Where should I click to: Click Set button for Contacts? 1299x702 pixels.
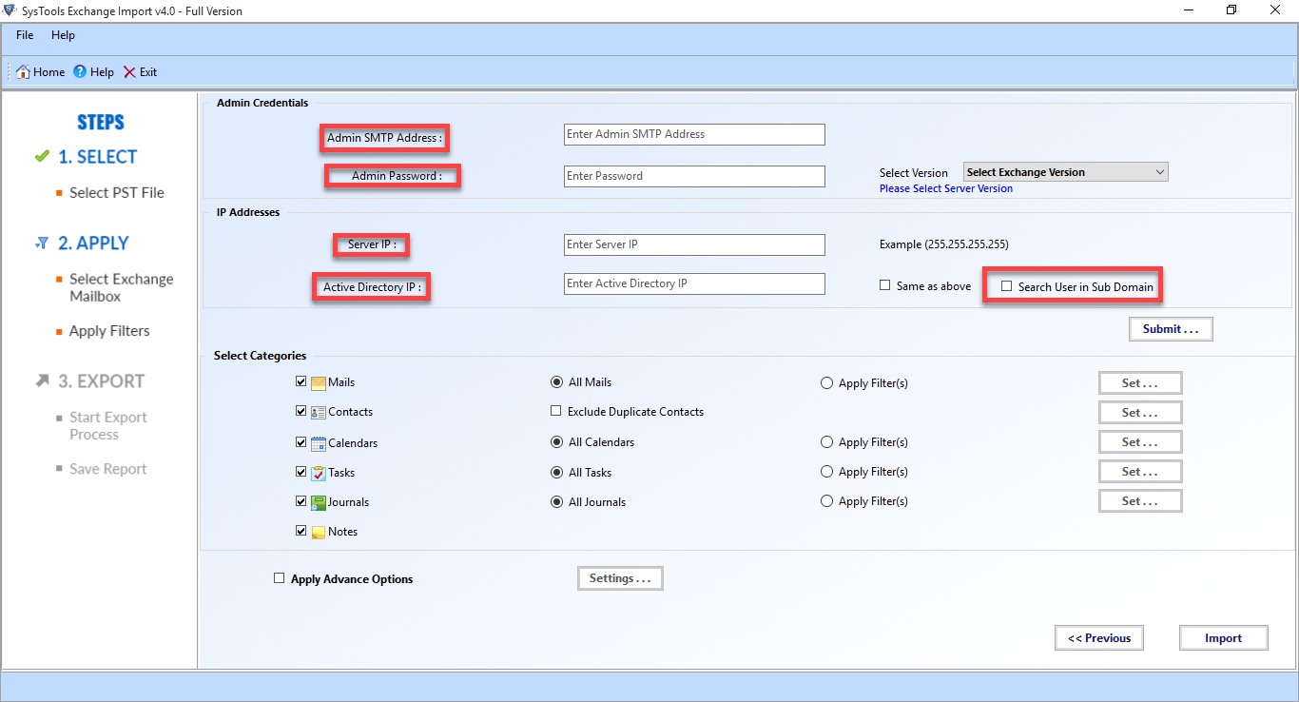[x=1140, y=413]
